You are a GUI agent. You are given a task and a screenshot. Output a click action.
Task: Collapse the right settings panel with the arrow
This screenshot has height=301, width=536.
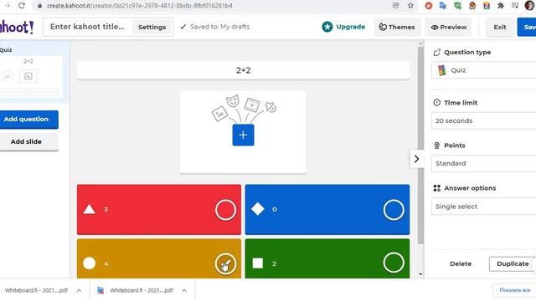point(417,159)
